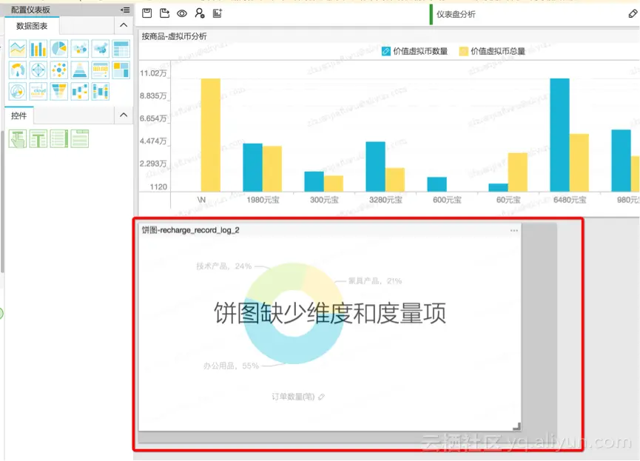Add a line chart from 数据图表
Viewport: 640px width, 461px height.
point(18,49)
